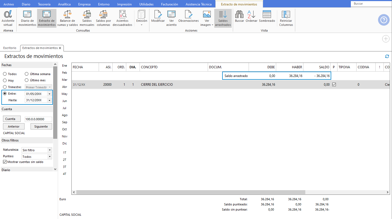Filter by month May
This screenshot has width=392, height=219.
[x=65, y=94]
